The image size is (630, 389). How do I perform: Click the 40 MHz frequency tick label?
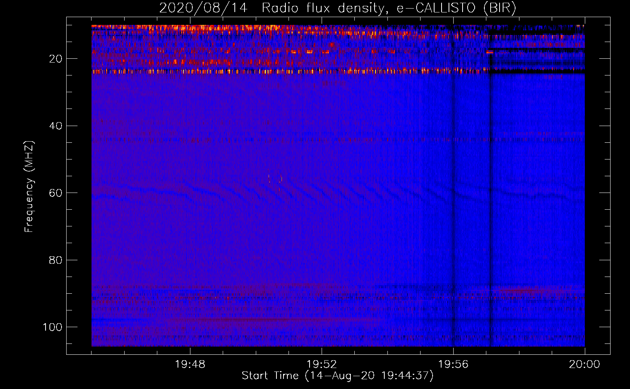coord(56,126)
